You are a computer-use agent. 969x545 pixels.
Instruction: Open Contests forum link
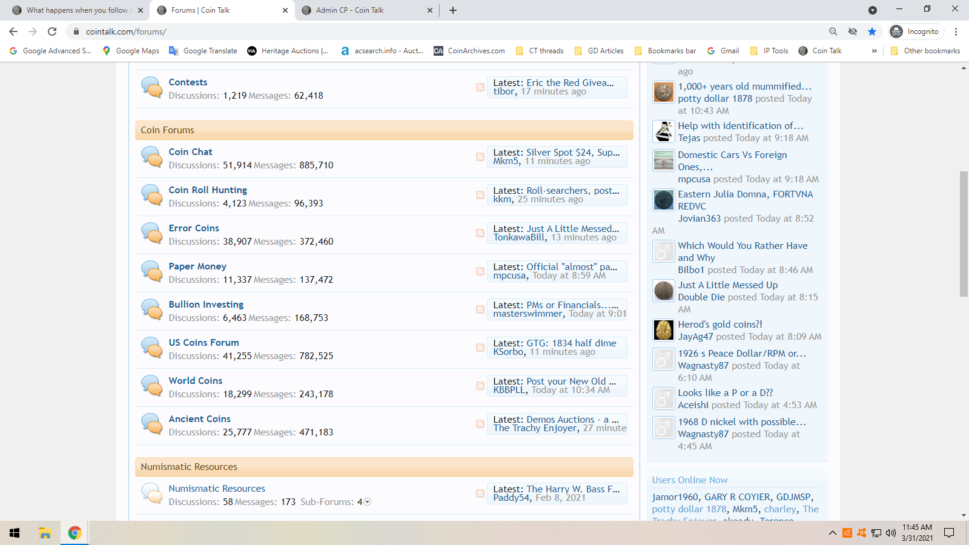[188, 82]
